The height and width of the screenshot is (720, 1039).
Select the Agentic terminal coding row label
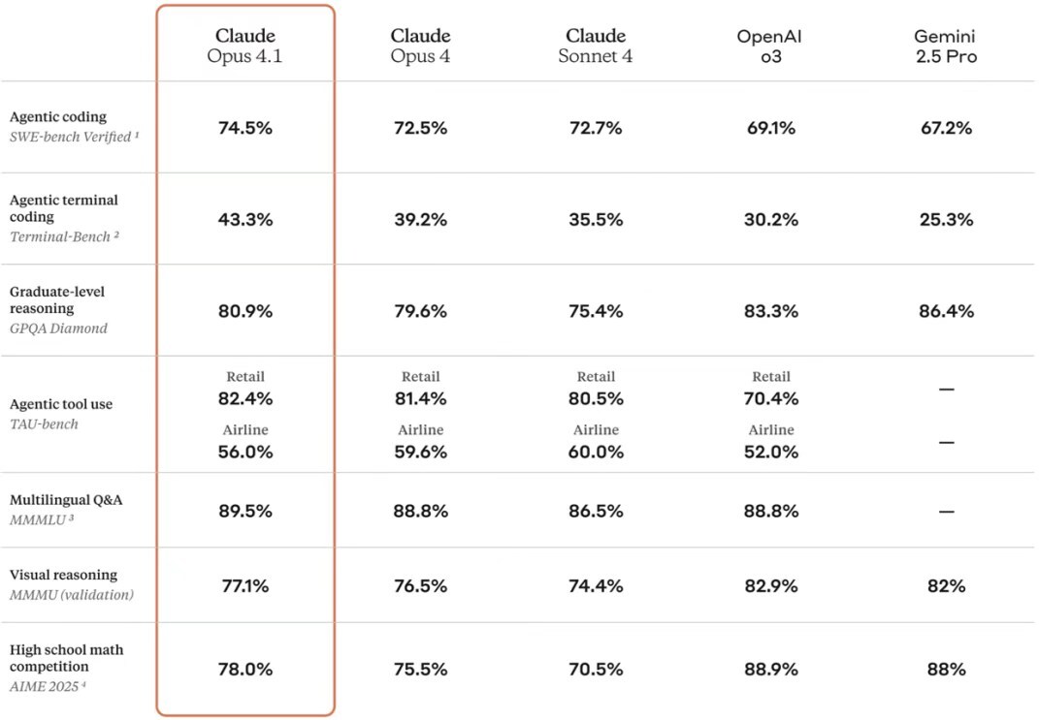coord(64,208)
